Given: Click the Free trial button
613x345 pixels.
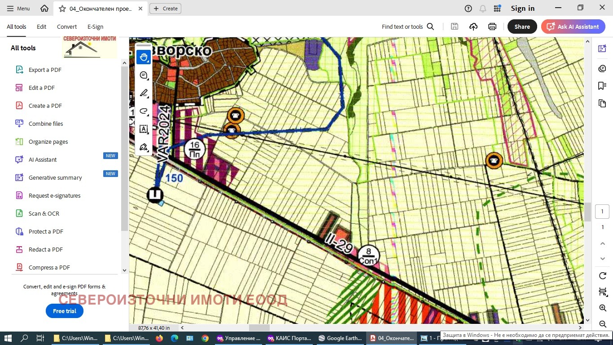Looking at the screenshot, I should click(65, 311).
